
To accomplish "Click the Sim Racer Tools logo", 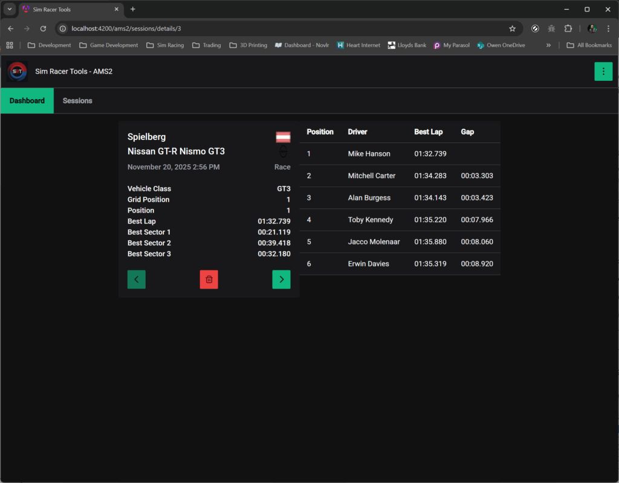I will click(x=17, y=71).
